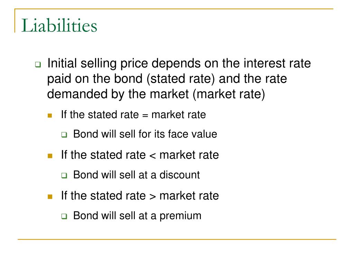This screenshot has height=266, width=354.
Task: Click the gold horizontal line at slide bottom
Action: [177, 239]
